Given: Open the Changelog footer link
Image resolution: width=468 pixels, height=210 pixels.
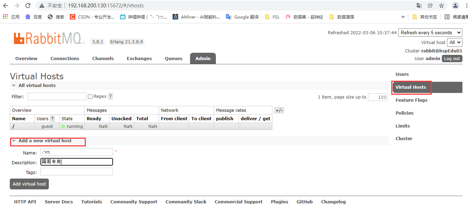Looking at the screenshot, I should coord(333,202).
